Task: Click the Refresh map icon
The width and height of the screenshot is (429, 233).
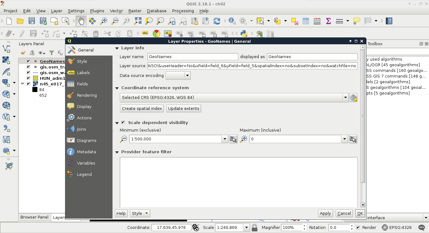Action: pyautogui.click(x=217, y=21)
